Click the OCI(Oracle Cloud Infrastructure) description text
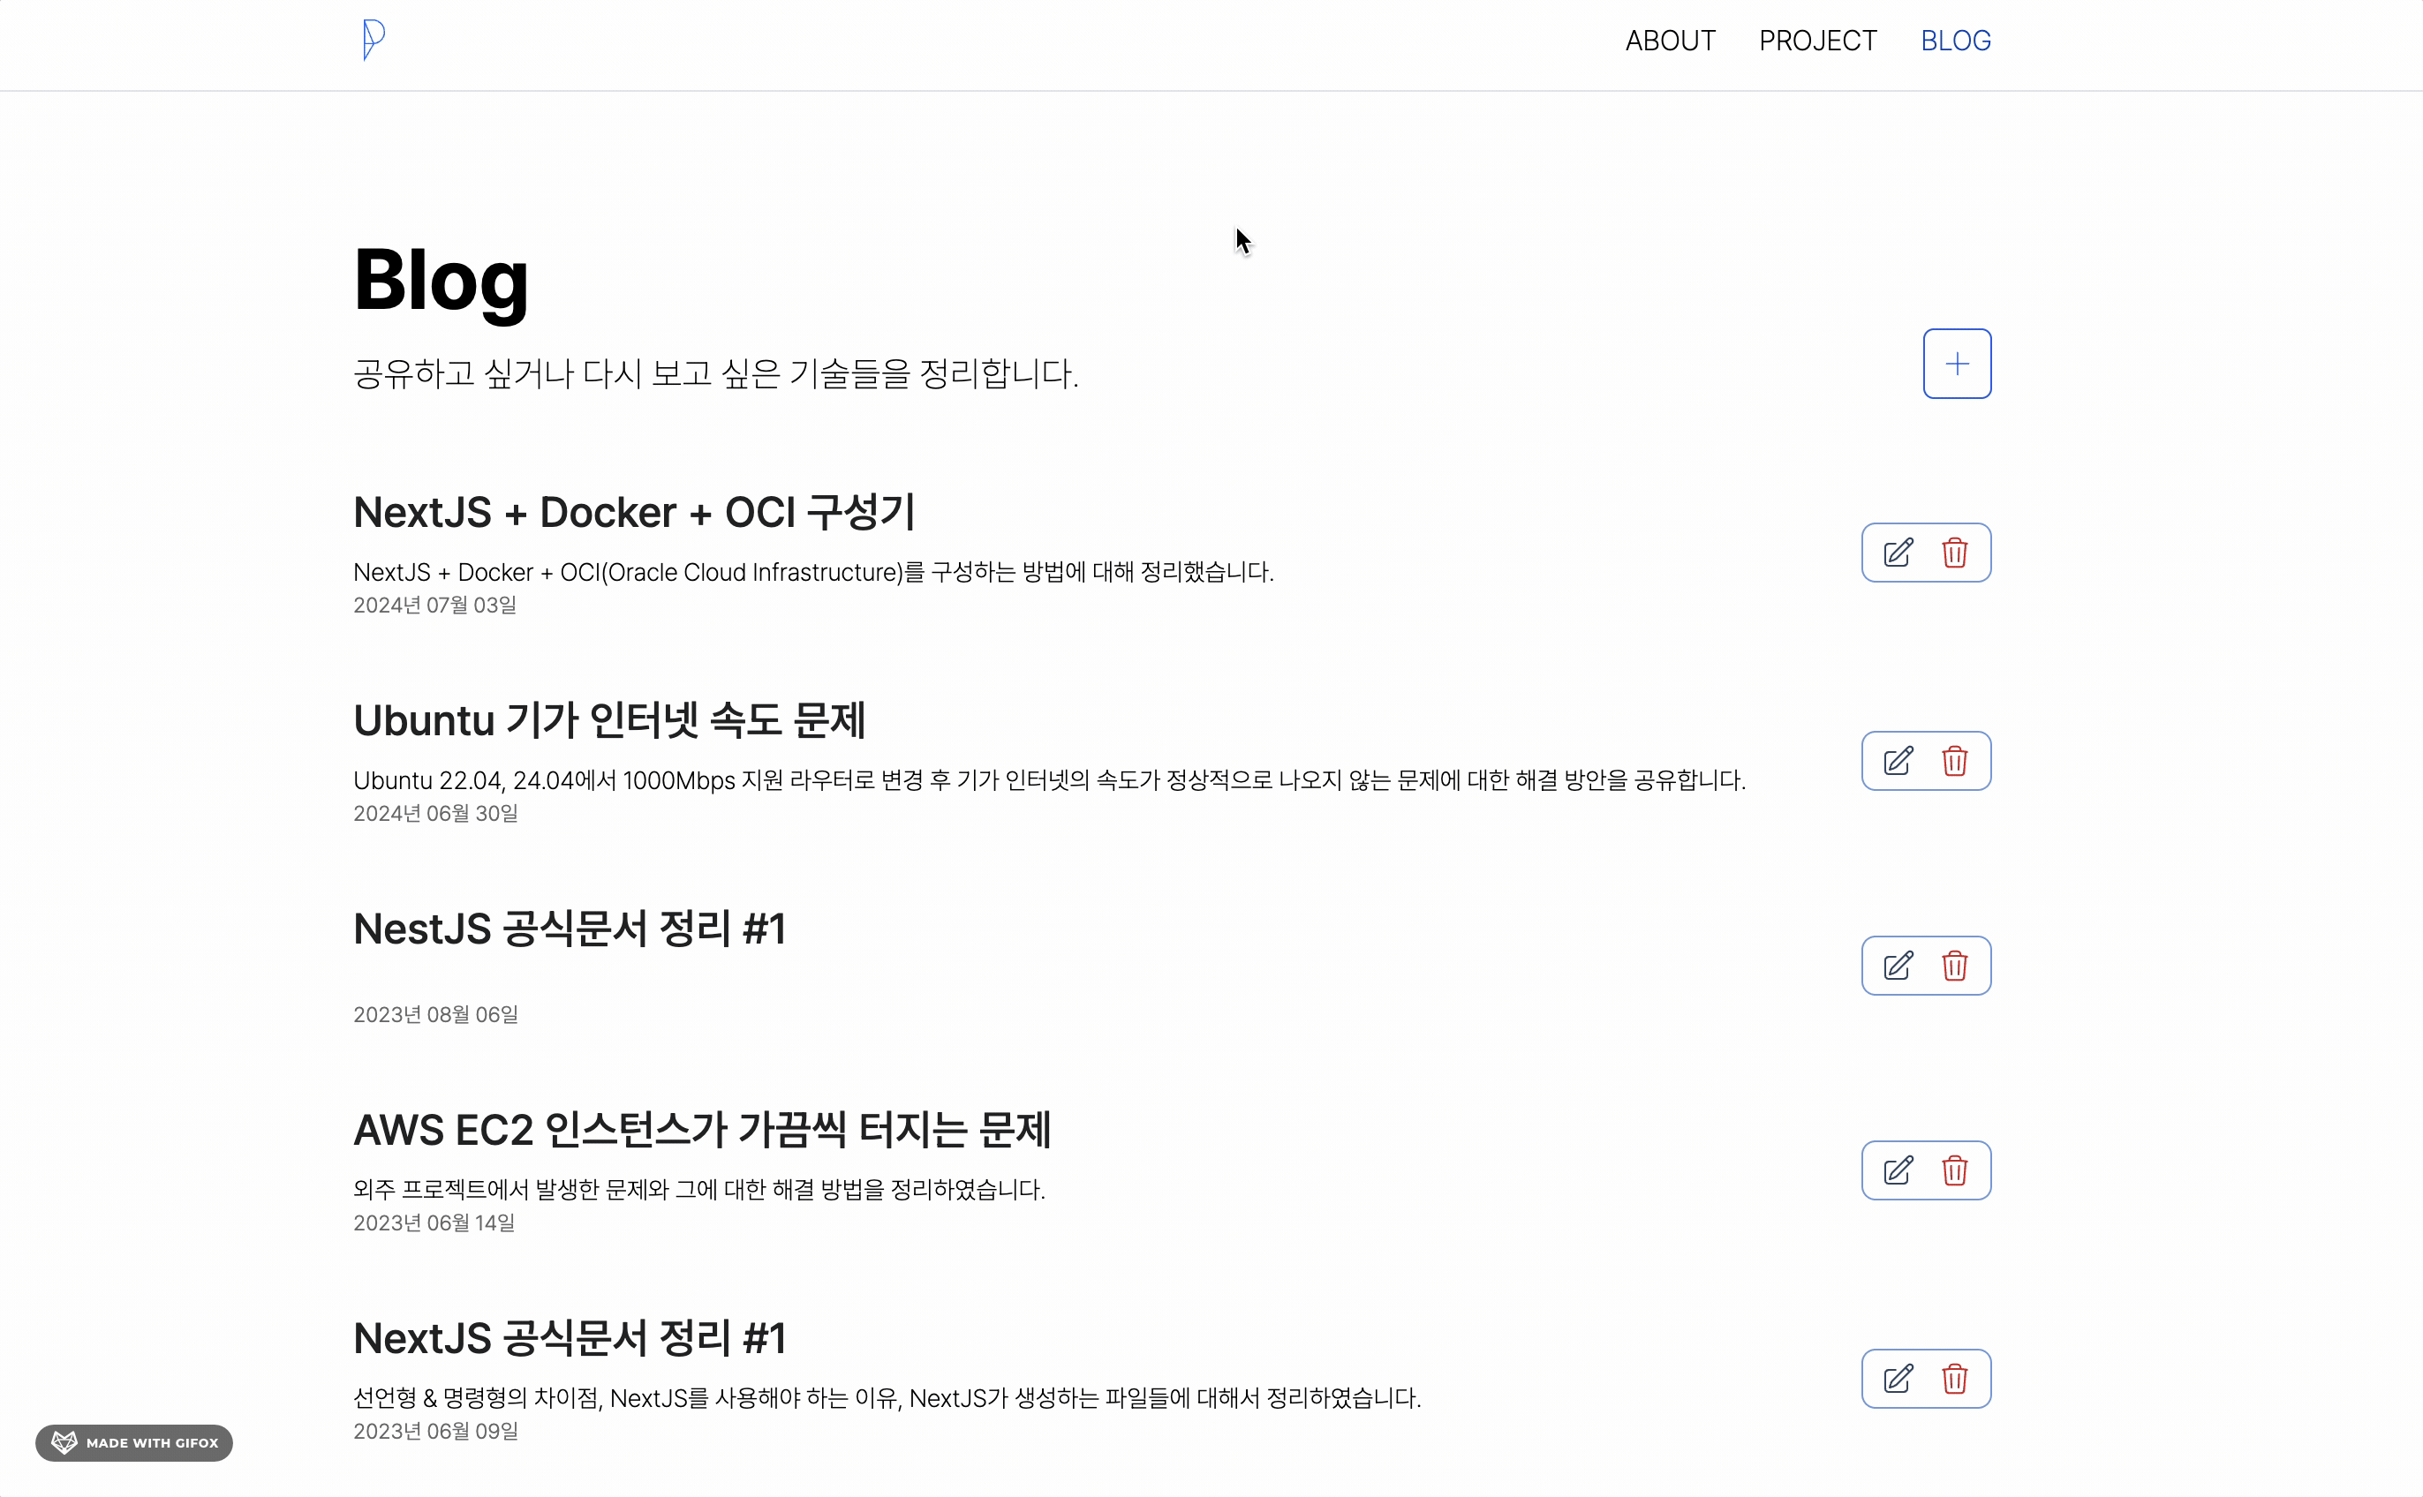 coord(813,572)
